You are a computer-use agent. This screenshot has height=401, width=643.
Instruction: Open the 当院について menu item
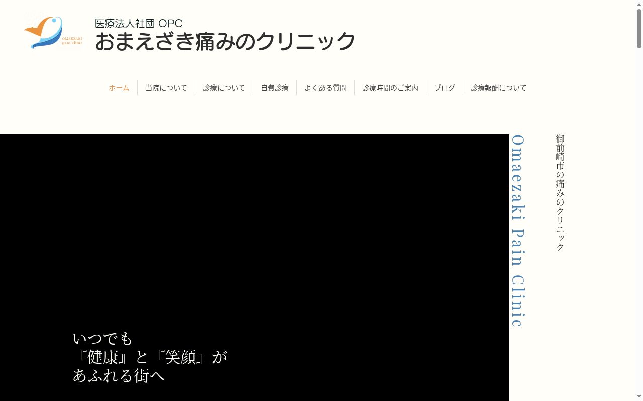[166, 88]
